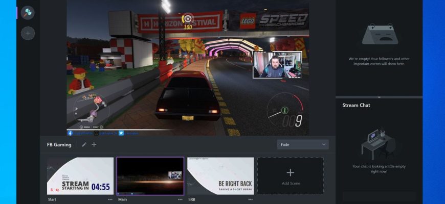
Task: Click the minimap in the game preview
Action: tap(91, 110)
